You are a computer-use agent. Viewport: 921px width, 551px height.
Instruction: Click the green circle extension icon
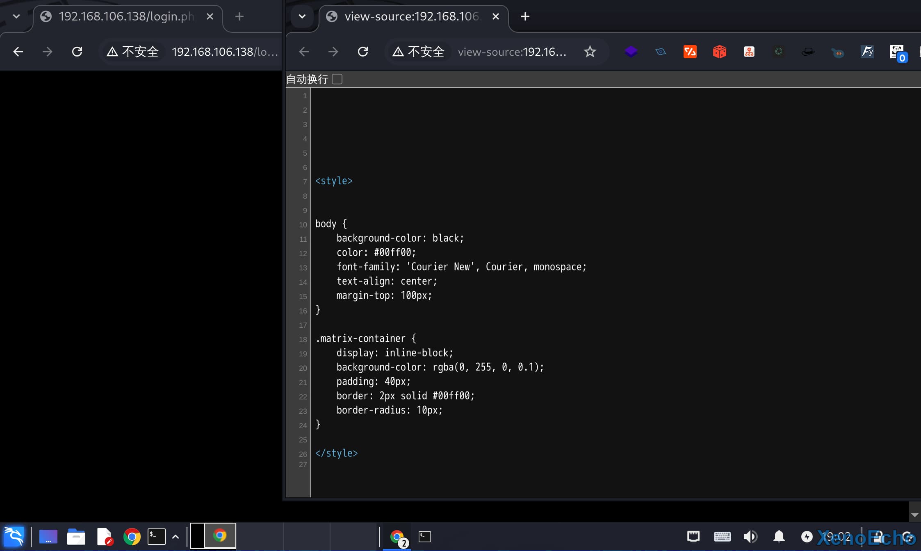tap(778, 52)
